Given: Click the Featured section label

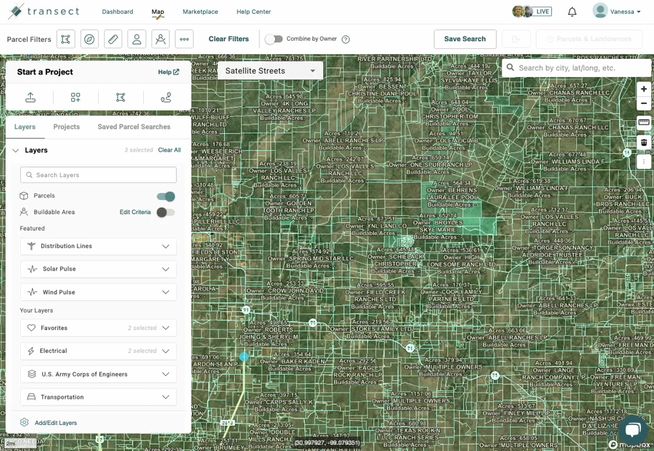Looking at the screenshot, I should click(x=32, y=228).
